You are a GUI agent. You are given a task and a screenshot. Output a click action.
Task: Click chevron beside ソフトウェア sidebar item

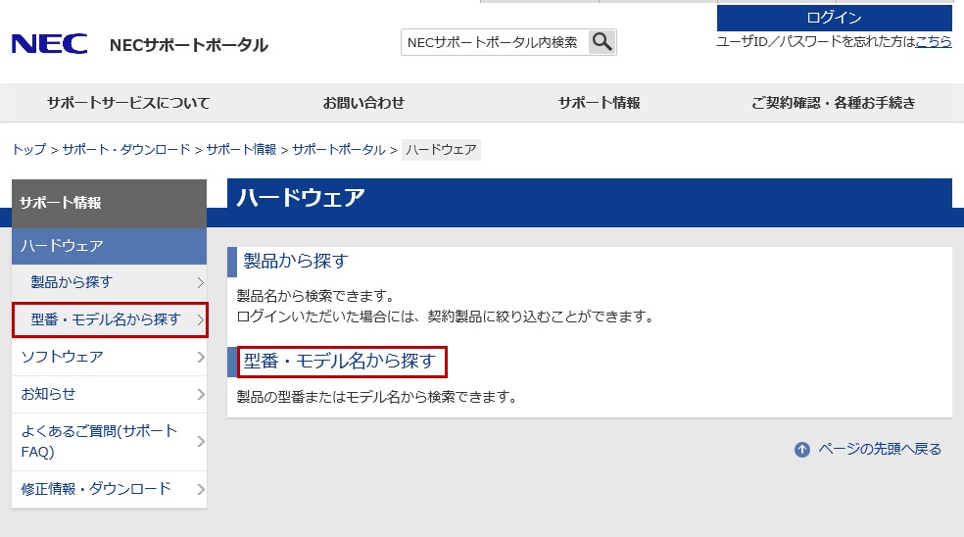[201, 357]
